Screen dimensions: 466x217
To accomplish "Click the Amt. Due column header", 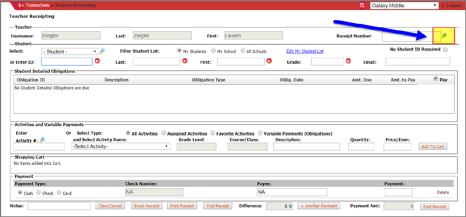I will point(362,80).
